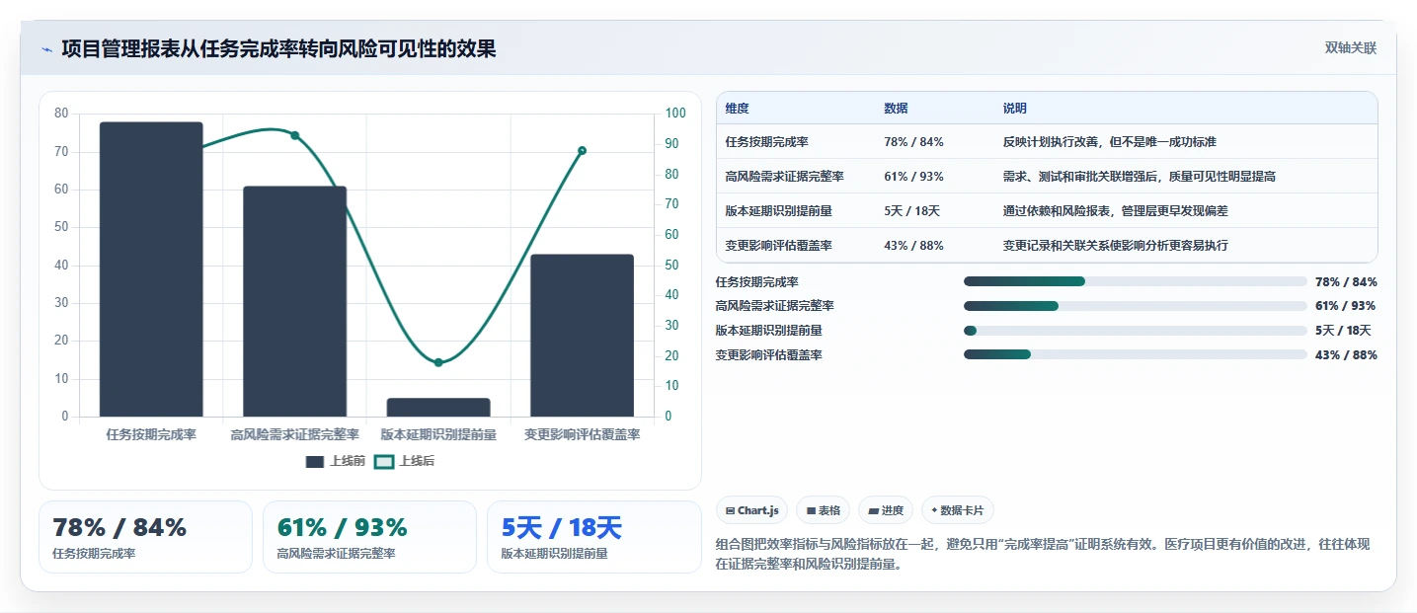
Task: Click table cell 任务按期完成率
Action: pyautogui.click(x=766, y=142)
